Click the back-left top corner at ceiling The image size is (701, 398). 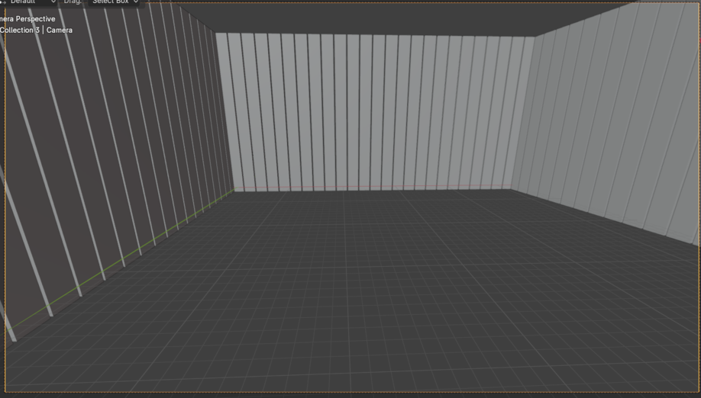[x=215, y=33]
